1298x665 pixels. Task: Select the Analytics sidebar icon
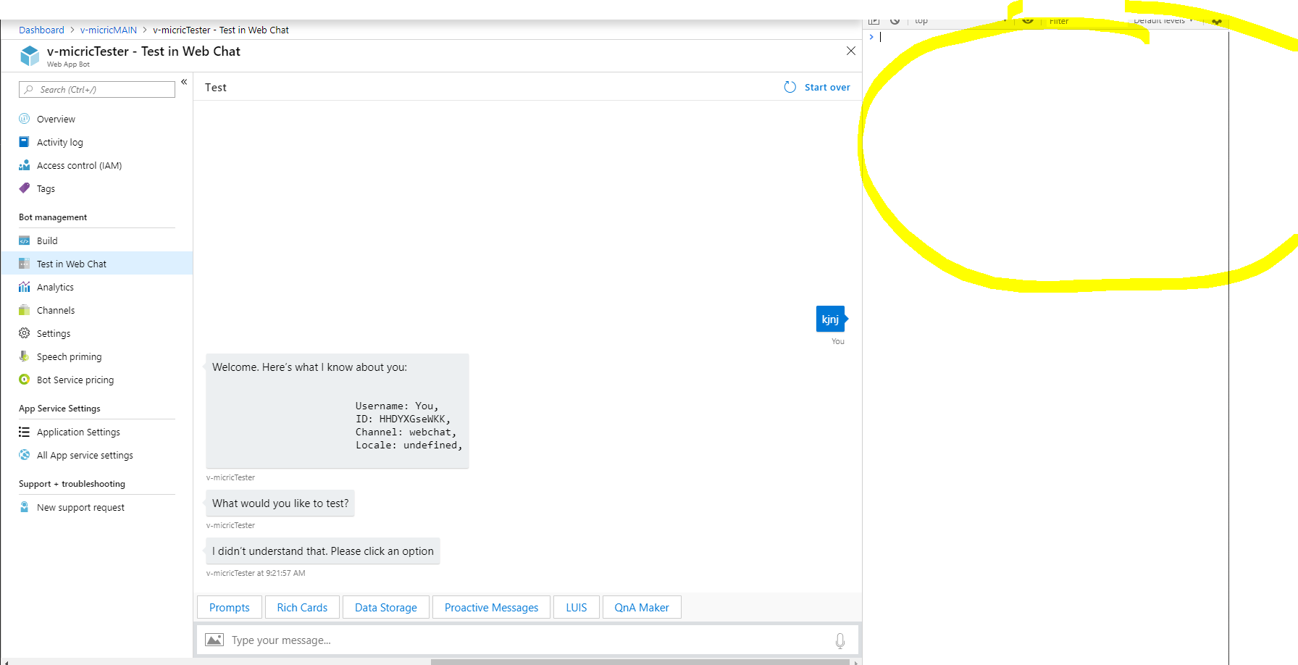click(25, 287)
